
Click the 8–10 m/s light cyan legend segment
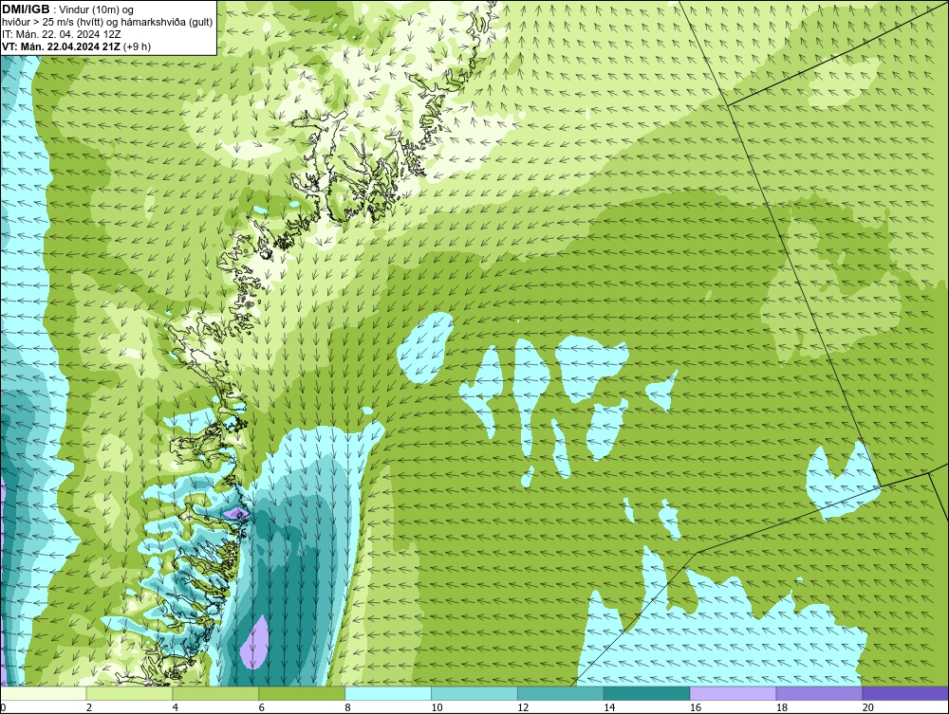point(388,693)
